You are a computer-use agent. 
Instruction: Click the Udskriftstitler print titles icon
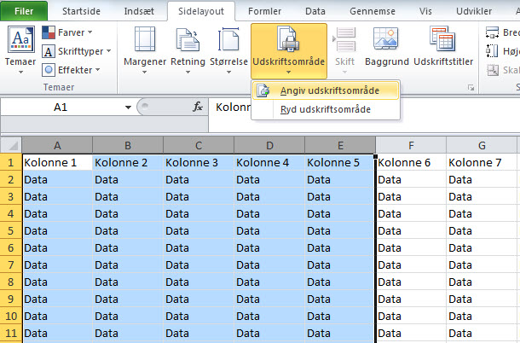pyautogui.click(x=442, y=39)
